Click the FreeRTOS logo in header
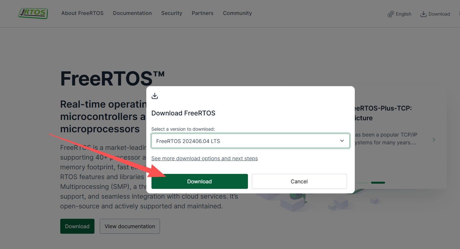 [x=33, y=13]
